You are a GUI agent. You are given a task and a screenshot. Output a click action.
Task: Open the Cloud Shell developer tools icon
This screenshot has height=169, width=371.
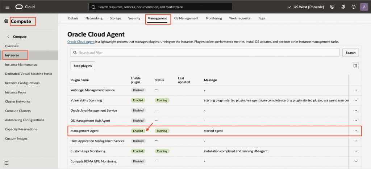pos(332,7)
